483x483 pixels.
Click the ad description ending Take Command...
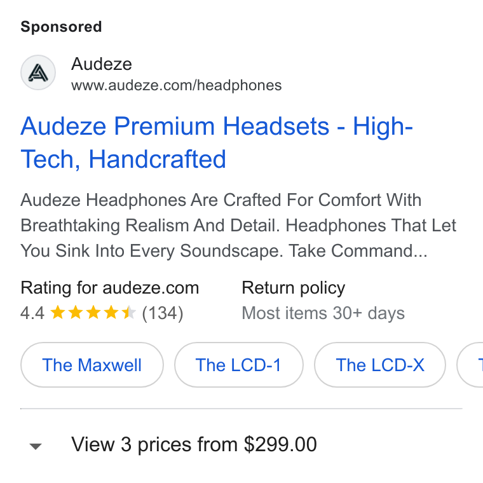pyautogui.click(x=238, y=226)
